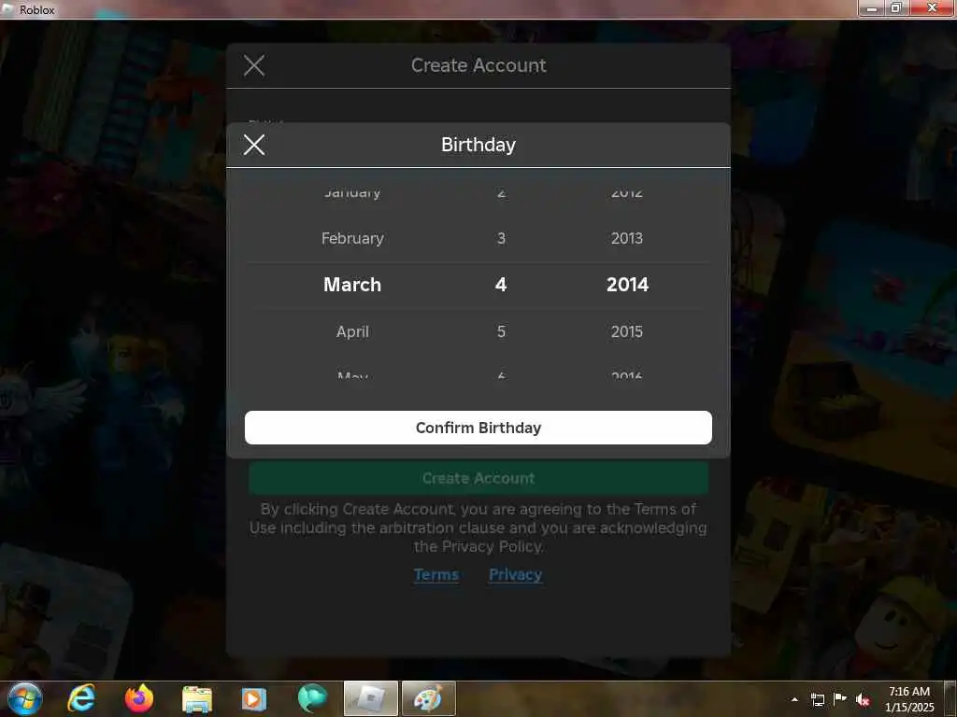Select April in month picker
This screenshot has width=957, height=717.
point(352,331)
